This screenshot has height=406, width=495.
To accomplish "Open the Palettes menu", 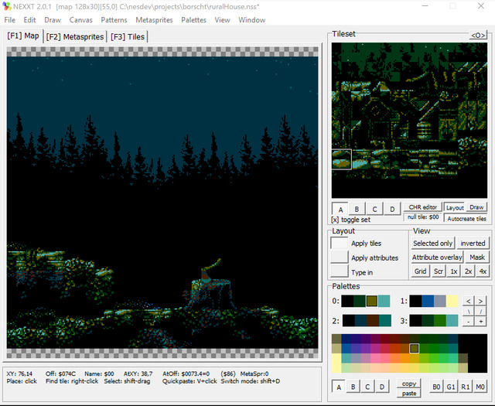I will click(193, 20).
